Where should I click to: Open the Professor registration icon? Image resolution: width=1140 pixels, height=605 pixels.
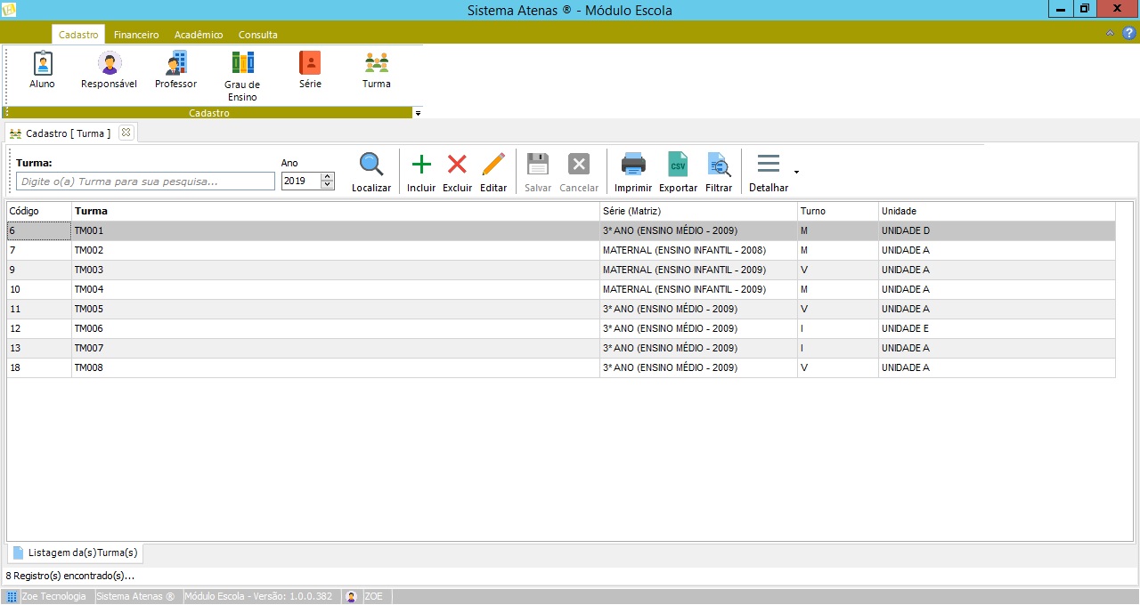(175, 63)
